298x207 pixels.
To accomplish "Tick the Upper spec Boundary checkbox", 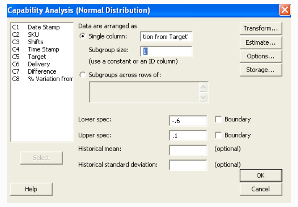I will point(219,135).
